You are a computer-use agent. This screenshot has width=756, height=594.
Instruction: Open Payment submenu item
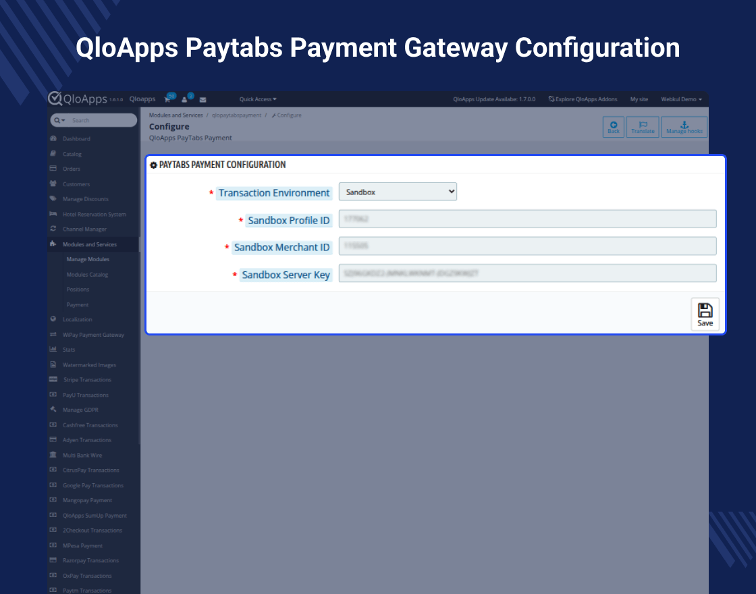(77, 304)
